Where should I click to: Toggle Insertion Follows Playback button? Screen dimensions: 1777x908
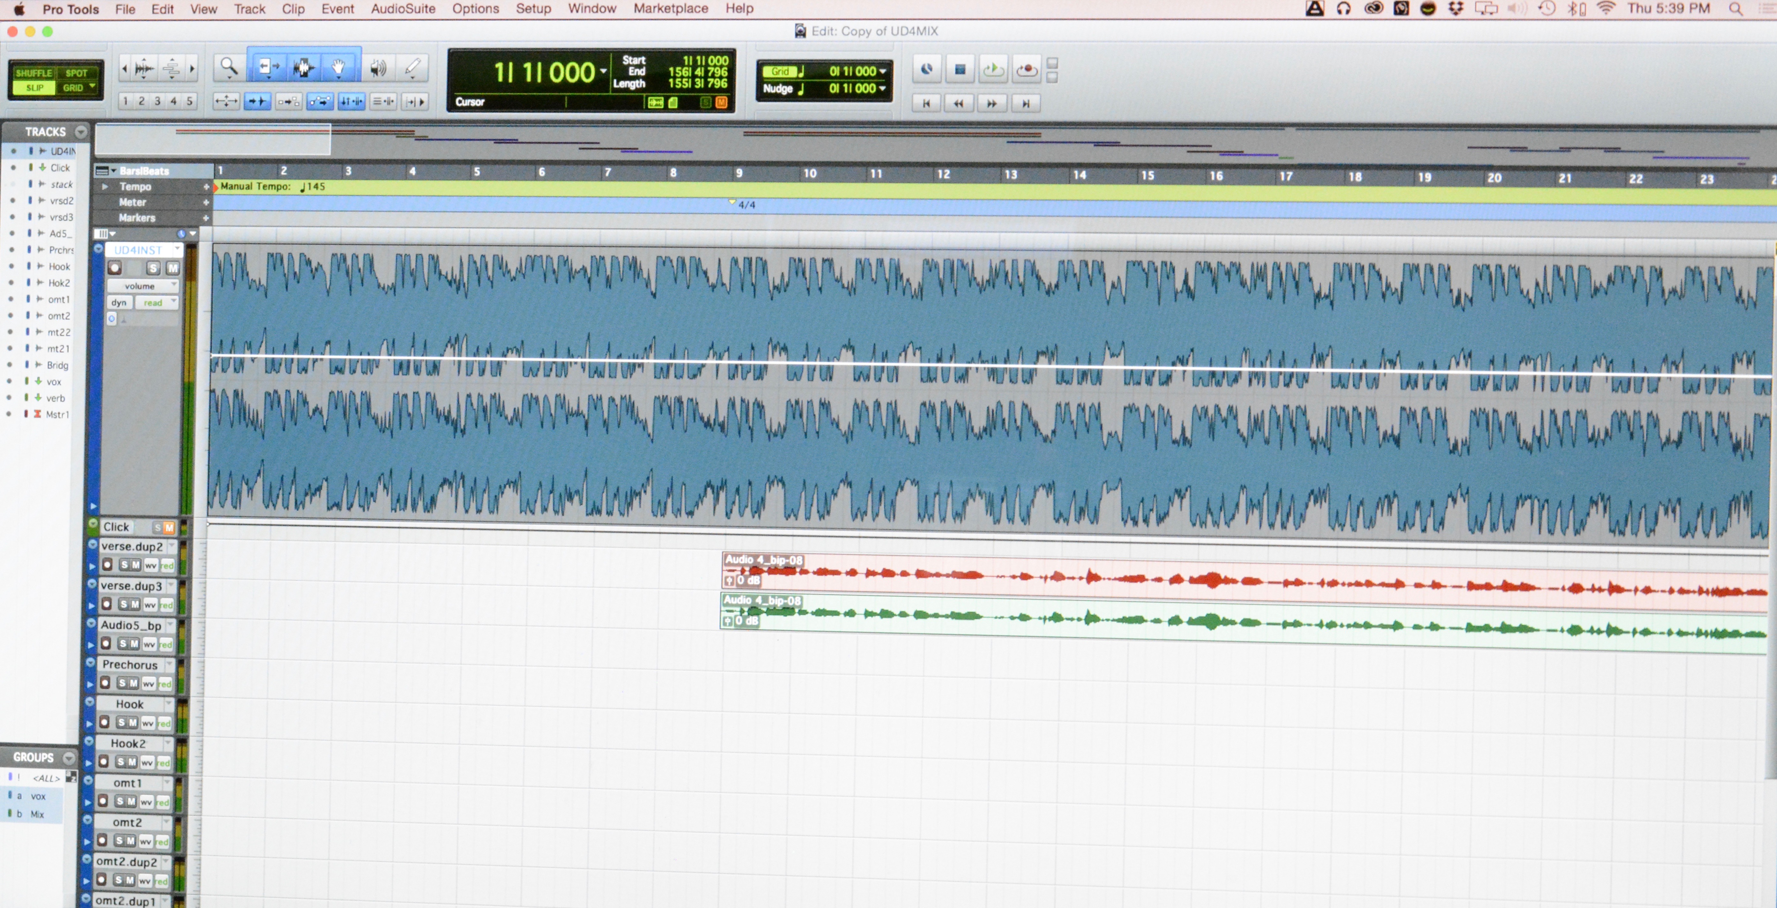tap(415, 101)
